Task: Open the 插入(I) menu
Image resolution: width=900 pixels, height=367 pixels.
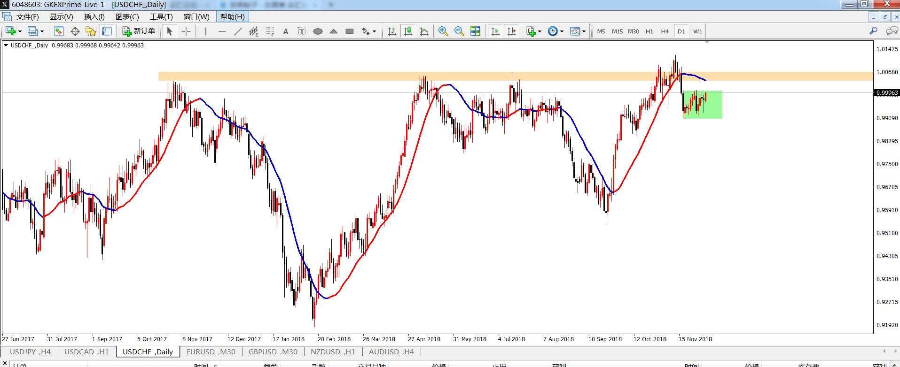Action: pos(94,17)
